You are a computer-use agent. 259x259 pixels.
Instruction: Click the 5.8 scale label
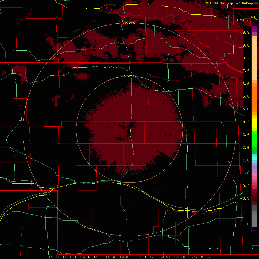[x=246, y=96]
